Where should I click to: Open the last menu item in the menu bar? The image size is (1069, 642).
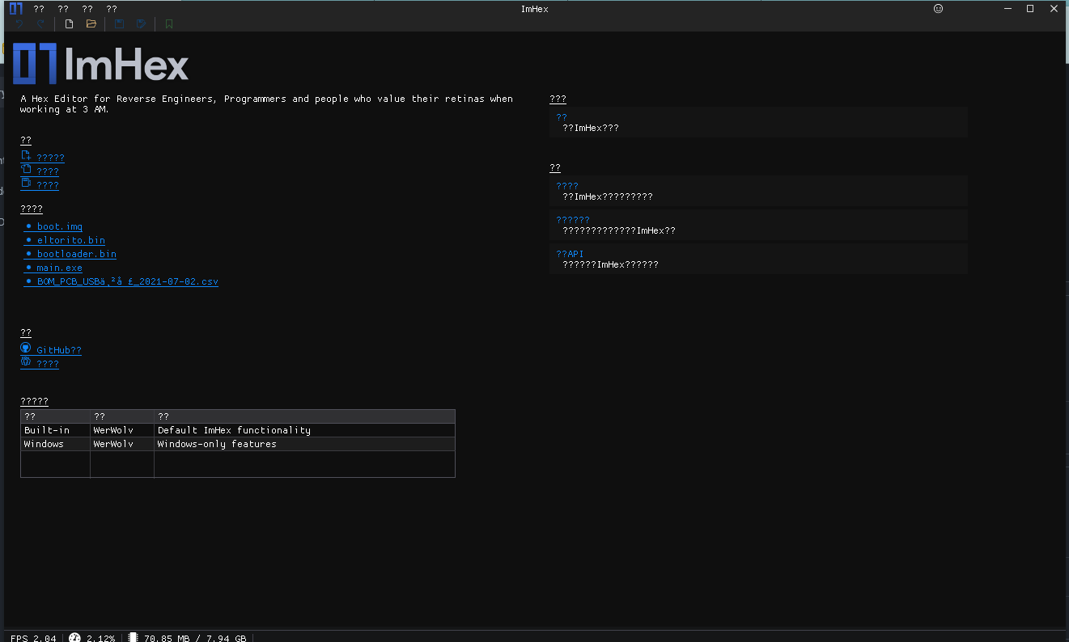tap(112, 9)
